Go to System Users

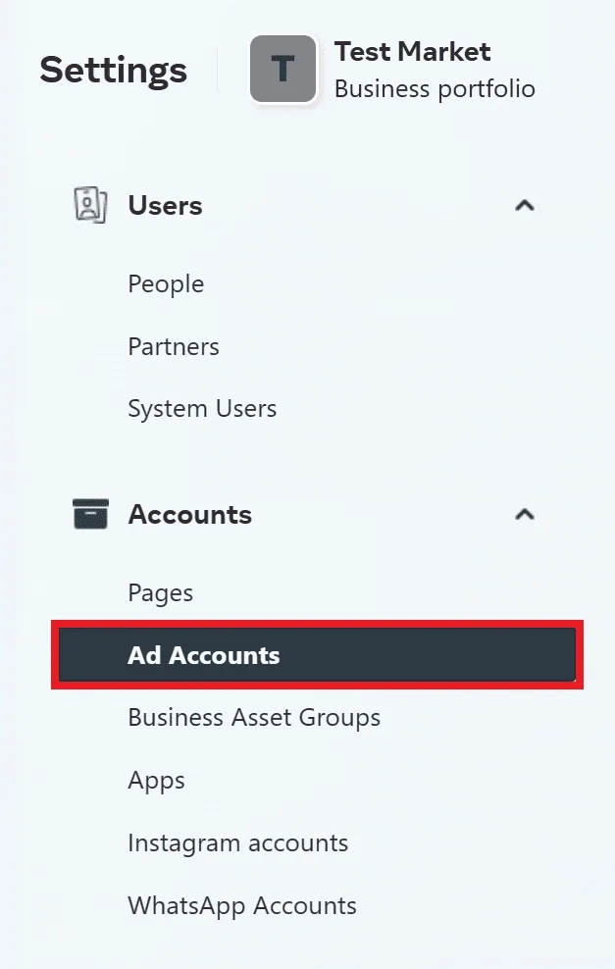pos(202,409)
